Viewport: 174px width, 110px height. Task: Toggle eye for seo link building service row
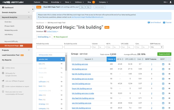(x=169, y=83)
